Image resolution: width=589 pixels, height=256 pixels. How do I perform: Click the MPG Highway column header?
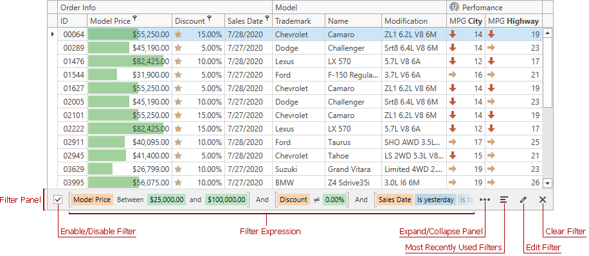[514, 21]
